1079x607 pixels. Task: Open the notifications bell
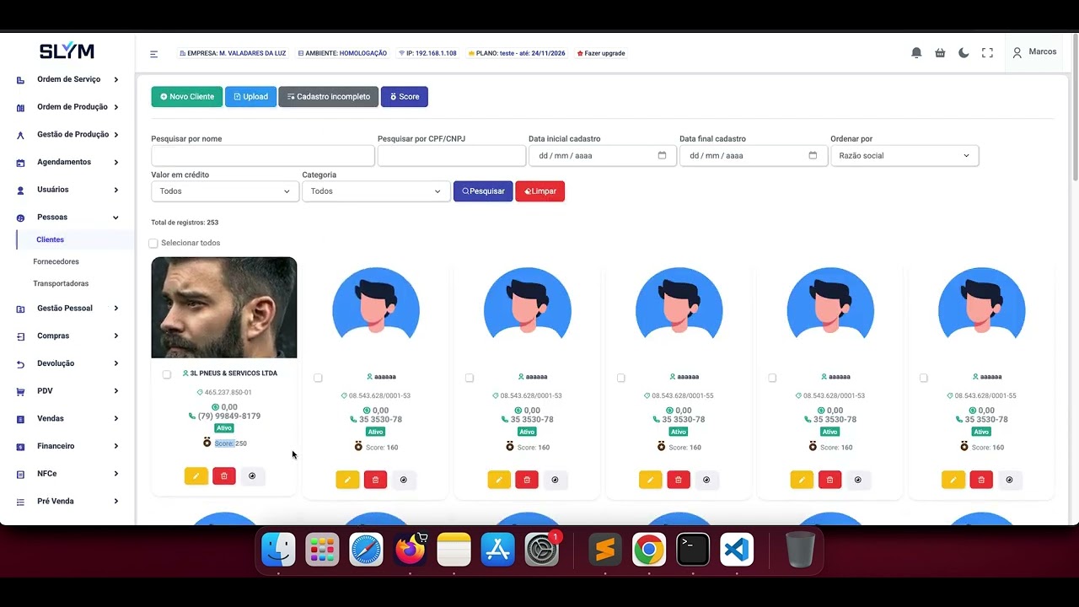pos(916,53)
